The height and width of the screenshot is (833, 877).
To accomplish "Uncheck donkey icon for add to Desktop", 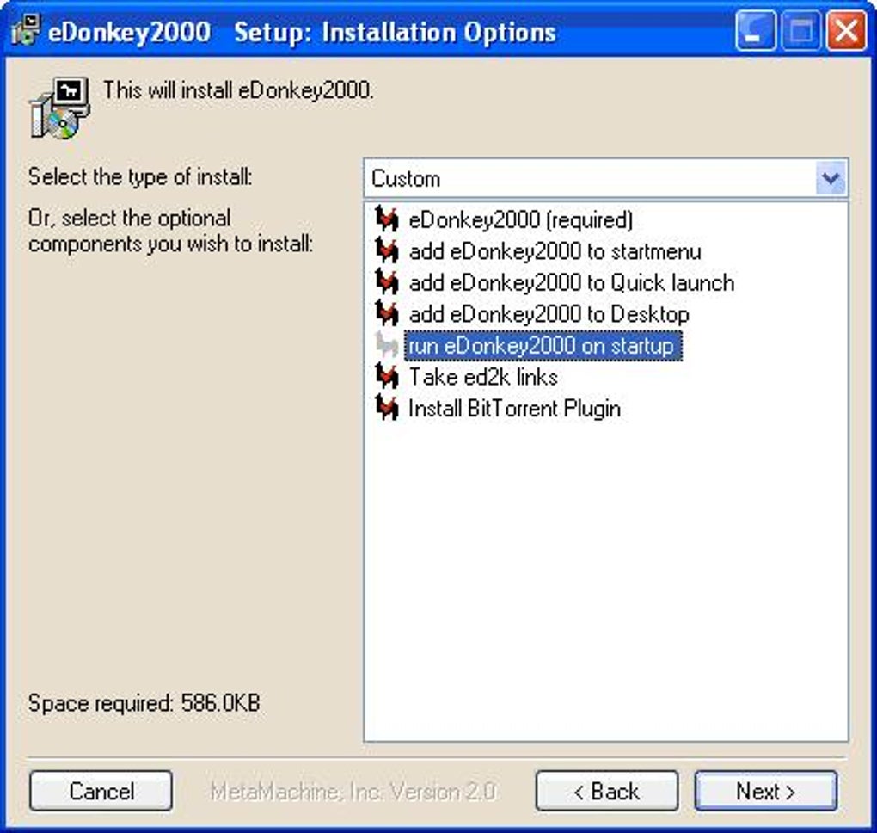I will [x=387, y=313].
